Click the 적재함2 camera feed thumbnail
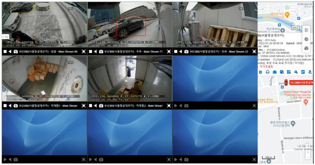Screen dimensions: 315x165 point(130,79)
